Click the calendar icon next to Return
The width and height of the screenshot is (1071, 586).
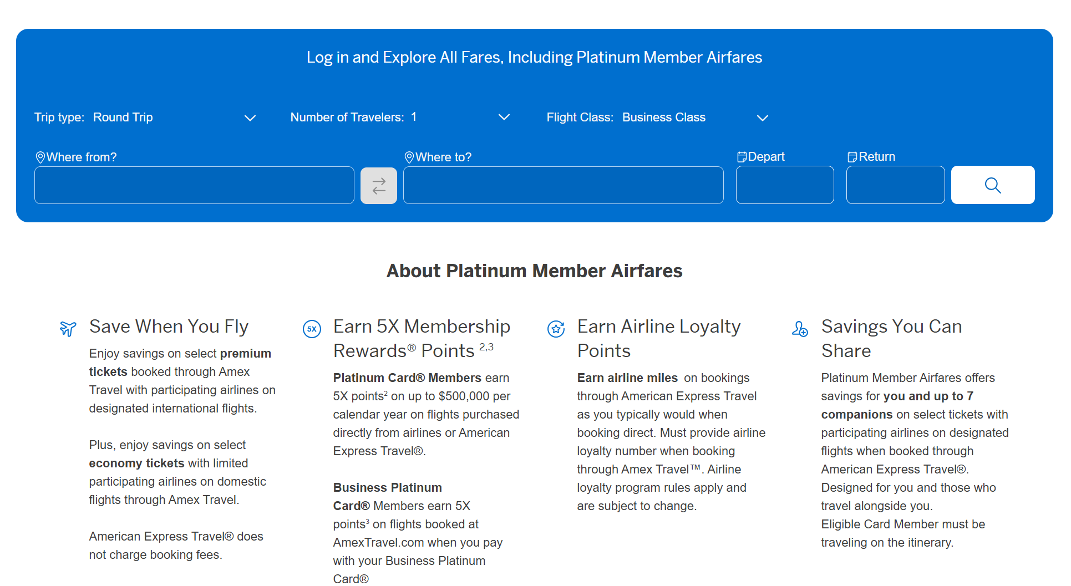click(852, 157)
